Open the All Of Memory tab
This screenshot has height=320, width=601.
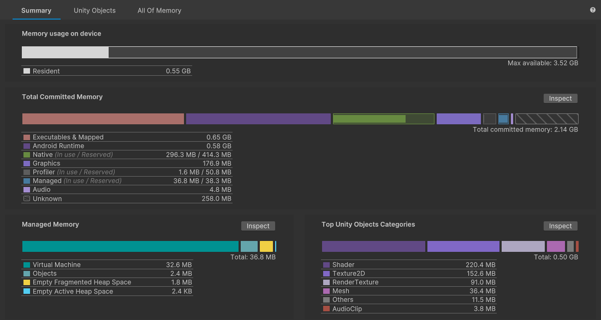pyautogui.click(x=159, y=10)
